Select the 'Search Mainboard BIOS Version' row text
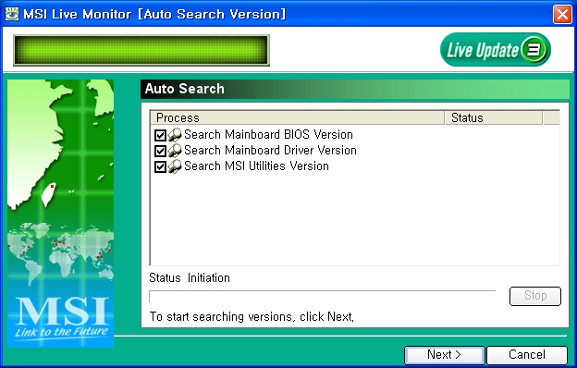 coord(268,135)
